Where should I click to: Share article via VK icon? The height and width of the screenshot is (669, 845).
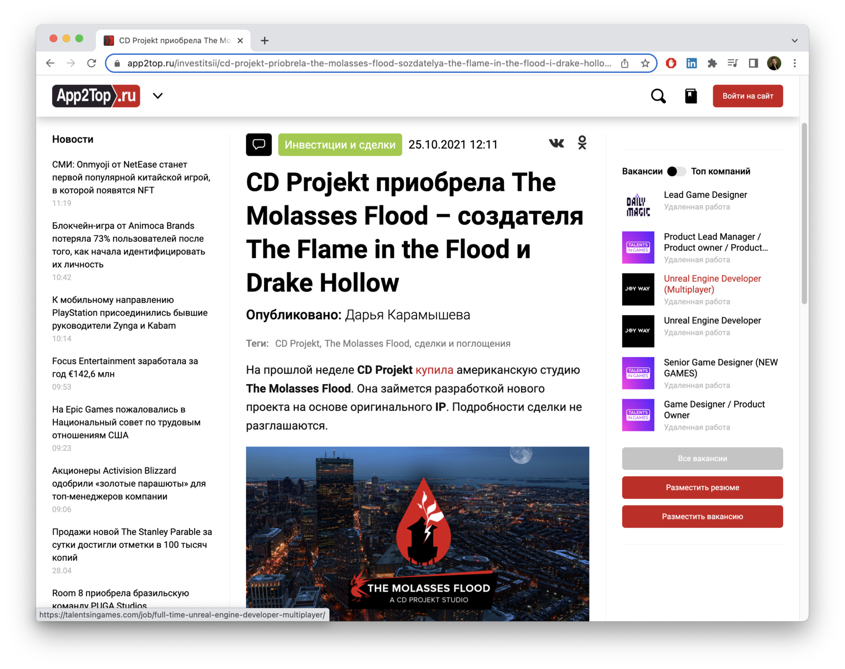click(x=556, y=143)
